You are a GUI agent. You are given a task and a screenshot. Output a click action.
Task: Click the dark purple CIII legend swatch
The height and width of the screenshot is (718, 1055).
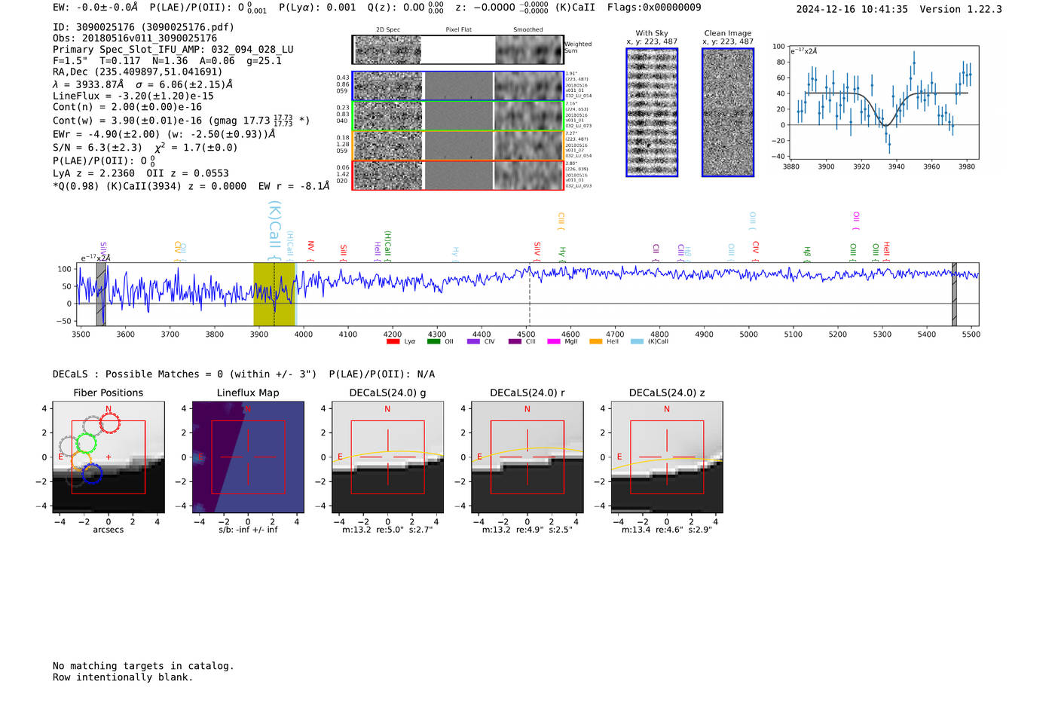[x=515, y=341]
